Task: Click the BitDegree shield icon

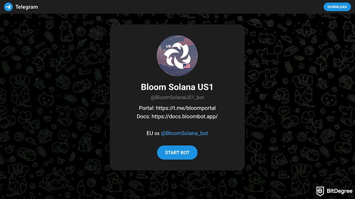Action: click(x=320, y=191)
